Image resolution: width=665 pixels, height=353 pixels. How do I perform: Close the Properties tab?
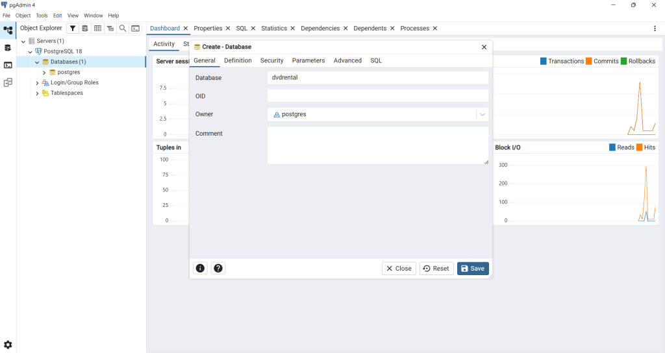(228, 29)
